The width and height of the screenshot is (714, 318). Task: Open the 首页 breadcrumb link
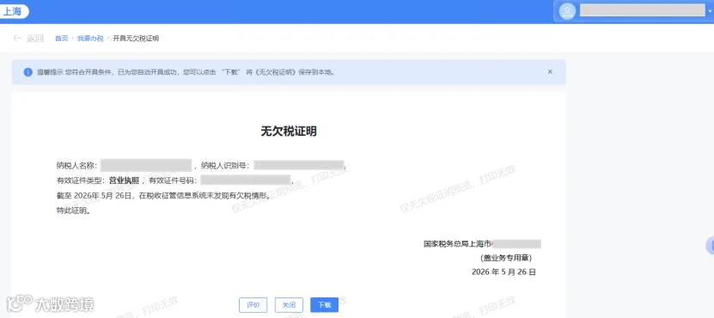(62, 39)
